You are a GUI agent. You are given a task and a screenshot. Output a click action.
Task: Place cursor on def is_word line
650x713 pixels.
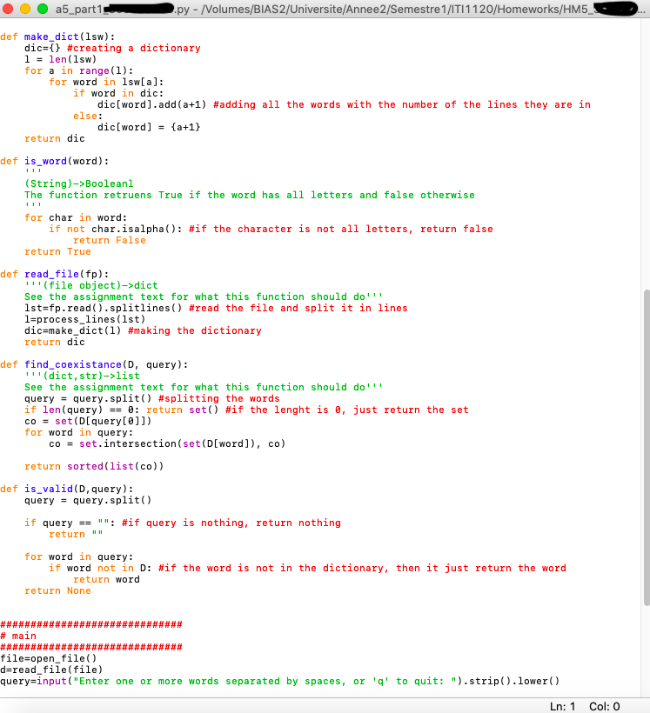click(54, 161)
